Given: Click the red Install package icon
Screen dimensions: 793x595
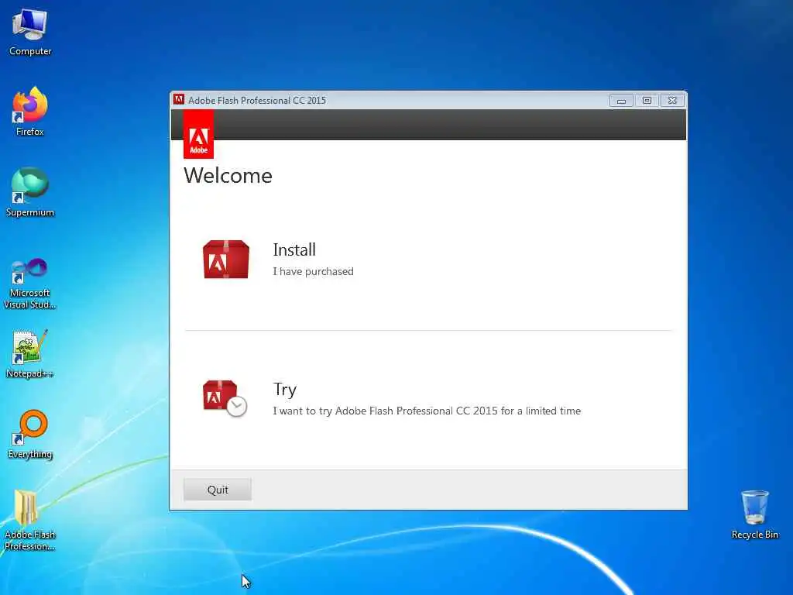Looking at the screenshot, I should click(226, 259).
